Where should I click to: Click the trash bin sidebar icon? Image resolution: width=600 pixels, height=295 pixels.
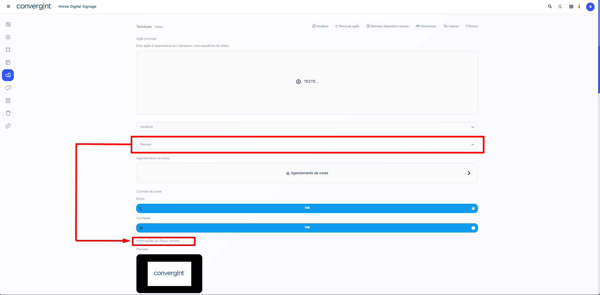[8, 113]
